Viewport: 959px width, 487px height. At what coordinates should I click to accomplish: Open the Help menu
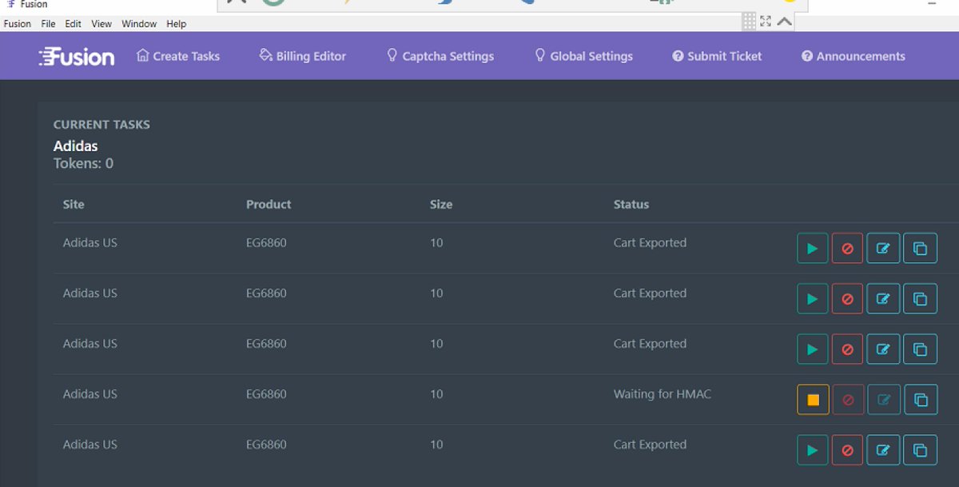click(176, 23)
